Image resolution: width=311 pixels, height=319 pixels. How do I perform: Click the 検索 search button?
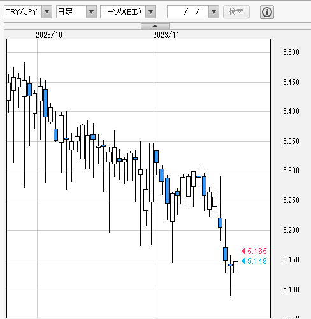[x=236, y=12]
